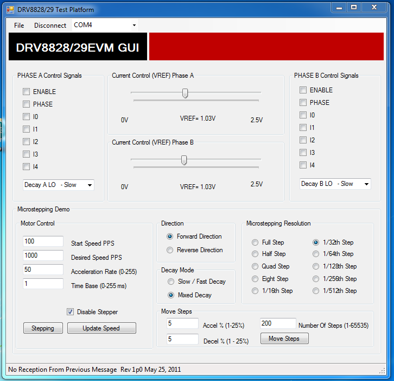394x381 pixels.
Task: Toggle Phase B I3 checkbox
Action: [x=303, y=153]
